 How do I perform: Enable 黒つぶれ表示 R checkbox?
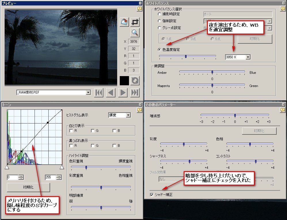pos(71,146)
